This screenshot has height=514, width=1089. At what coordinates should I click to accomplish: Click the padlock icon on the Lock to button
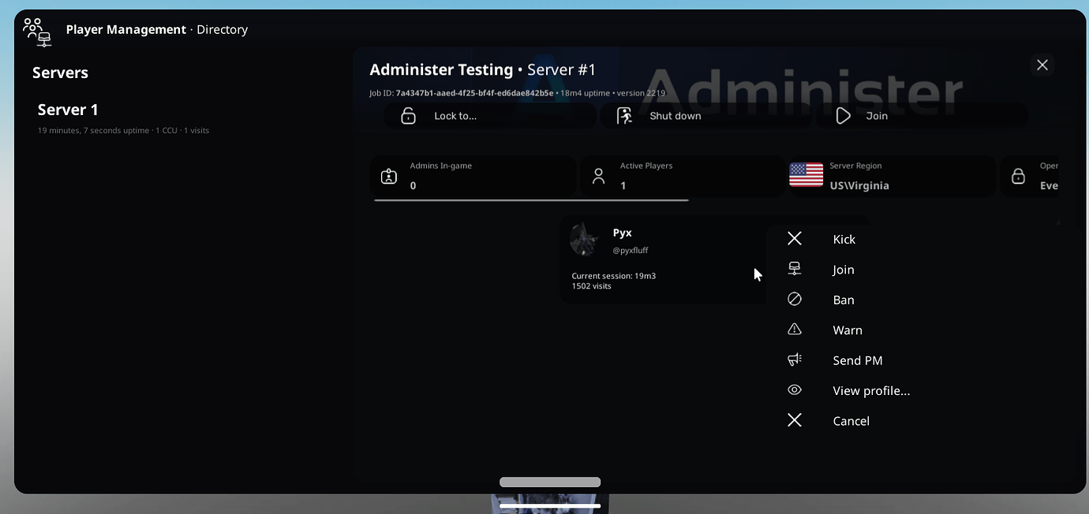(408, 115)
